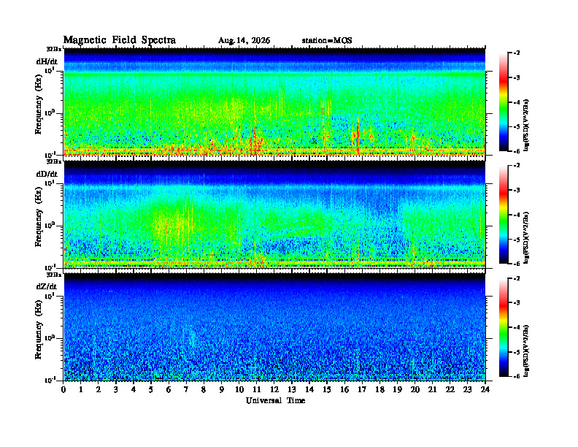Viewport: 578px width, 447px height.
Task: Click the log PSD axis label beside dZ/dt colorbar
Action: point(526,351)
